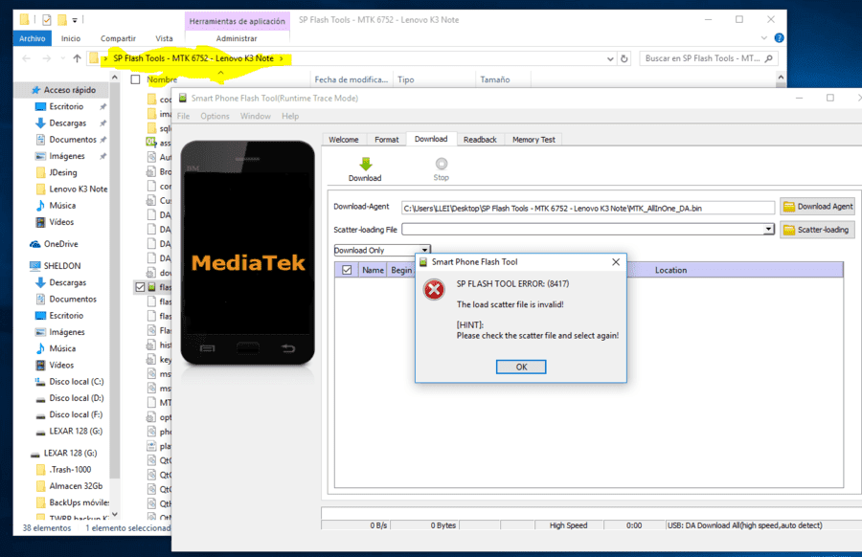862x557 pixels.
Task: Click the Explorer forward navigation arrow
Action: coord(47,58)
